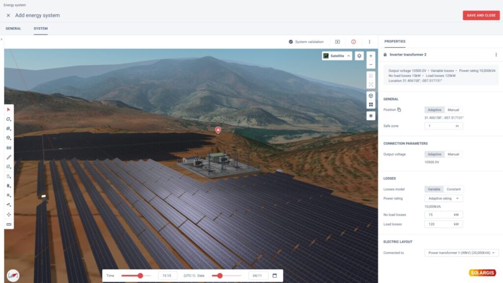The height and width of the screenshot is (283, 503).
Task: Switch Position to Manual mode
Action: coord(453,109)
